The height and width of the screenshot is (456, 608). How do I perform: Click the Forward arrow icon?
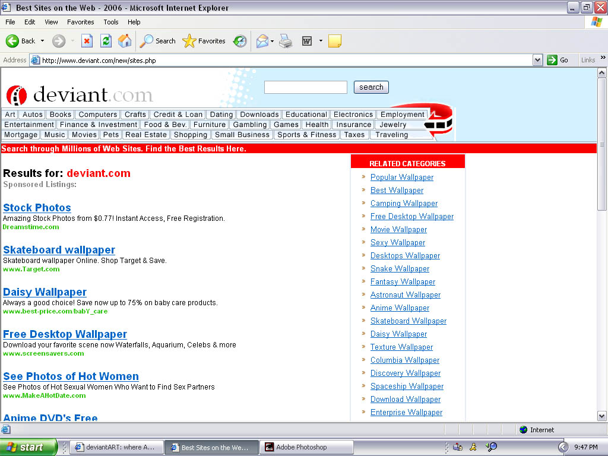coord(59,41)
